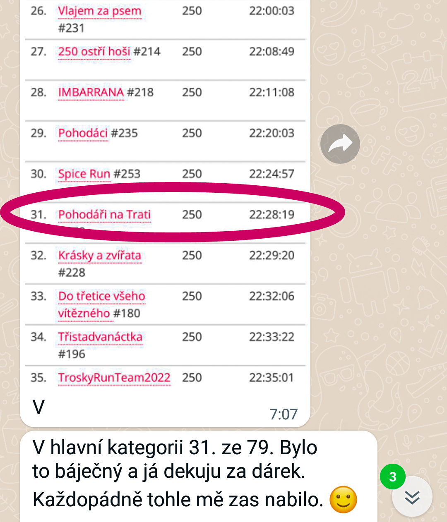Select the Pohodáci team link
This screenshot has width=447, height=522.
[x=83, y=133]
